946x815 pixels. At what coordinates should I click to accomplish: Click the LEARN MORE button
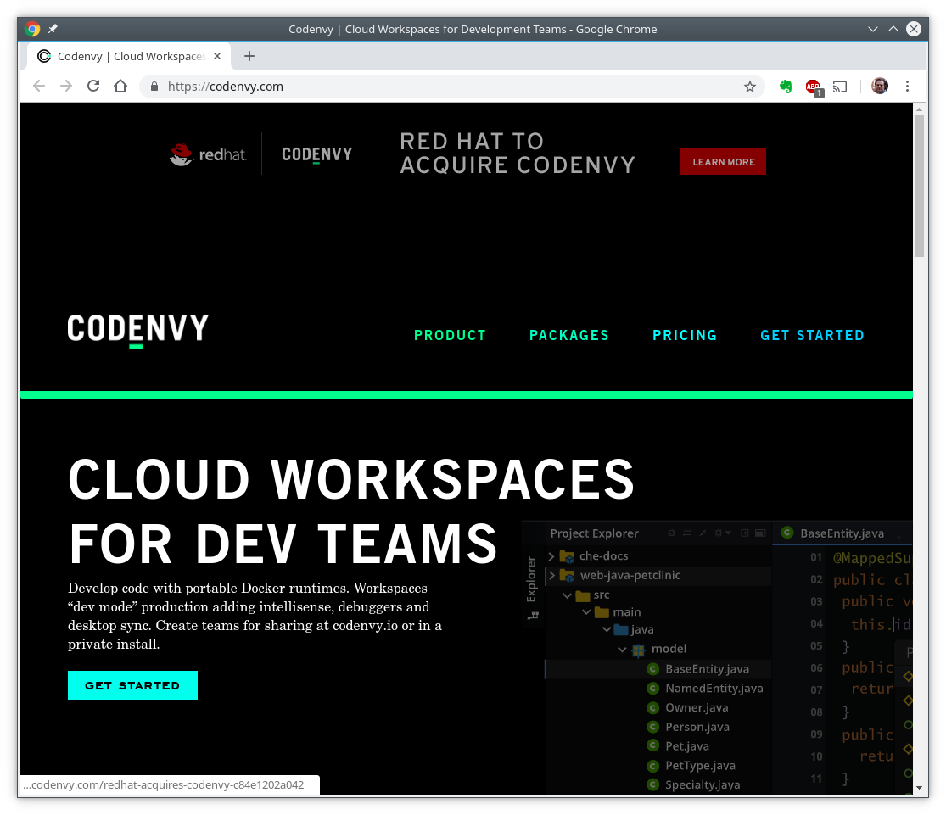tap(723, 161)
